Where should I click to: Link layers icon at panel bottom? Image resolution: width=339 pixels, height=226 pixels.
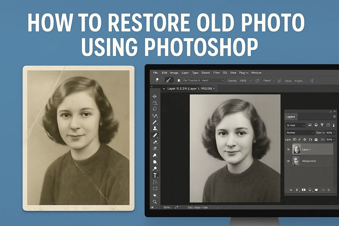tap(291, 190)
